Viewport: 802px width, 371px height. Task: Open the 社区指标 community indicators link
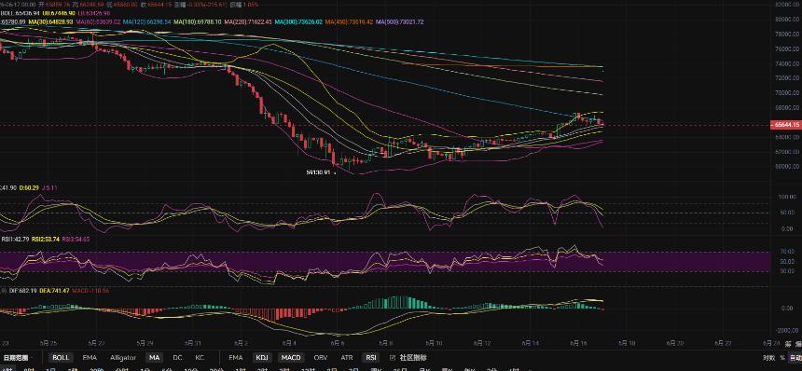pyautogui.click(x=408, y=358)
